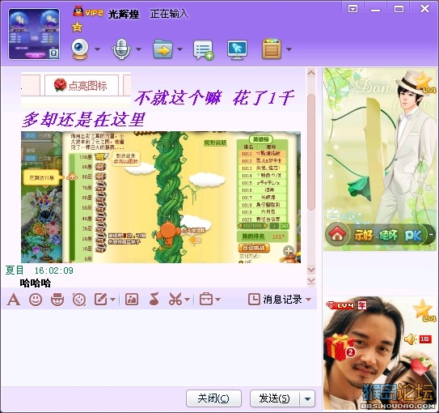This screenshot has width=439, height=413.
Task: Open magic emoticons hat-face icon
Action: [x=57, y=300]
